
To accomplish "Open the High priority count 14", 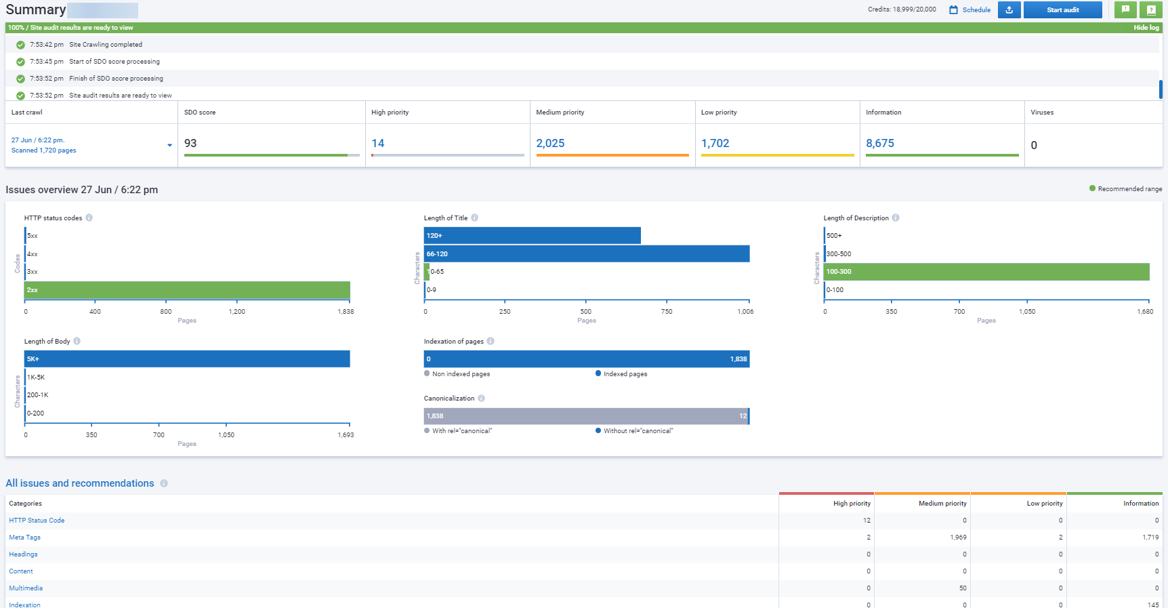I will point(378,143).
